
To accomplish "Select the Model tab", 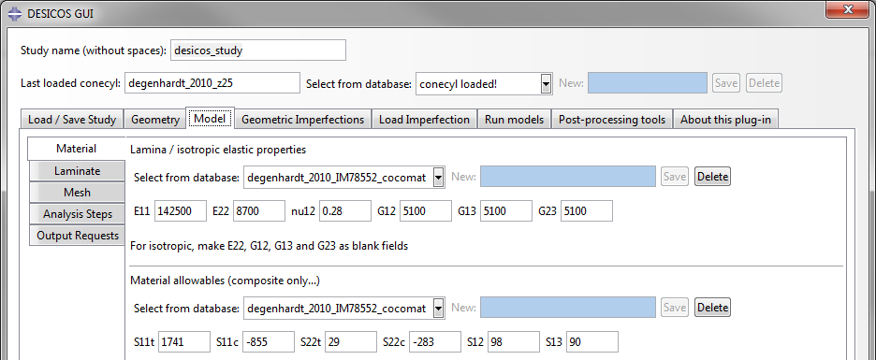I will click(210, 119).
